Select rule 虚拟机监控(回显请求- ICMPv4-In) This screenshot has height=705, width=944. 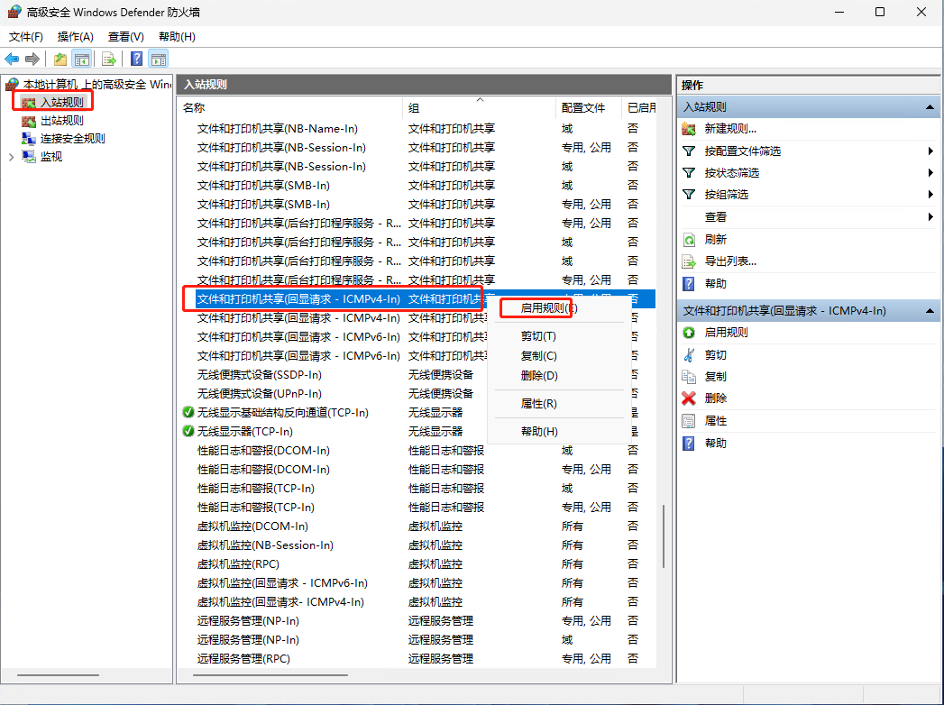coord(280,602)
